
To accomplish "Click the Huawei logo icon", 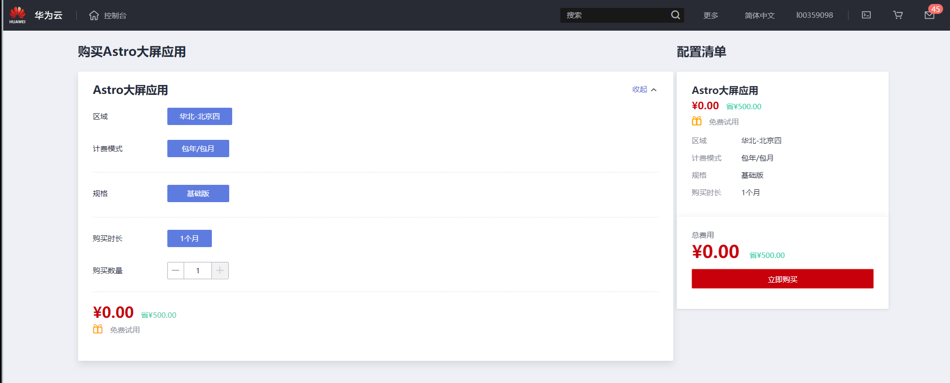I will (17, 15).
